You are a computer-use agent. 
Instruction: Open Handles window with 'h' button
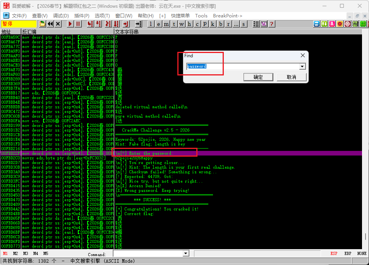coord(189,24)
